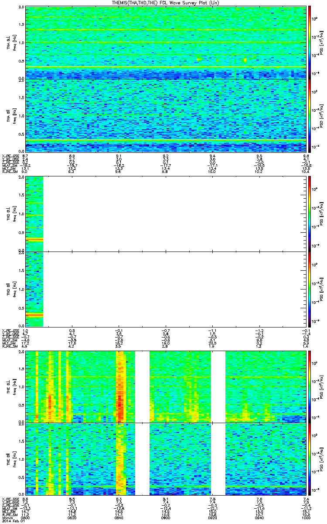The height and width of the screenshot is (524, 327).
Task: Click the X_RE_GSE row label under THD panels
Action: click(10, 330)
